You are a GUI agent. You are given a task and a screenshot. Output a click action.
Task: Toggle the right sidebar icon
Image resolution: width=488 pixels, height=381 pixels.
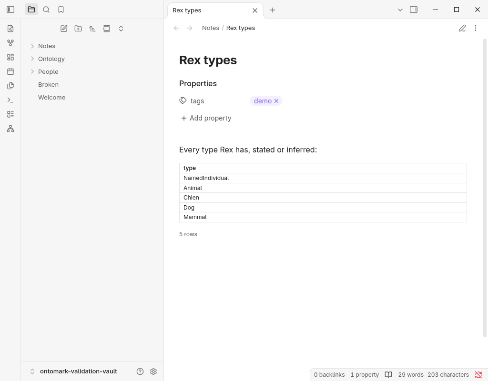point(414,10)
